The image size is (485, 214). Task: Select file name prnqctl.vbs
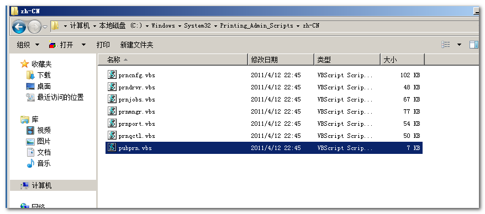136,136
